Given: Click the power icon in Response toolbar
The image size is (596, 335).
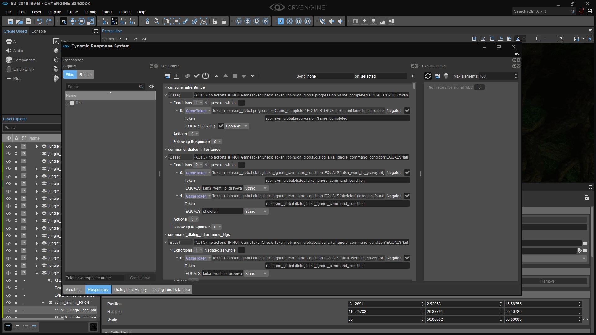Looking at the screenshot, I should 205,76.
